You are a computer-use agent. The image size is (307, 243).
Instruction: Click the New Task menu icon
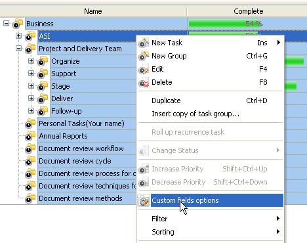click(144, 43)
